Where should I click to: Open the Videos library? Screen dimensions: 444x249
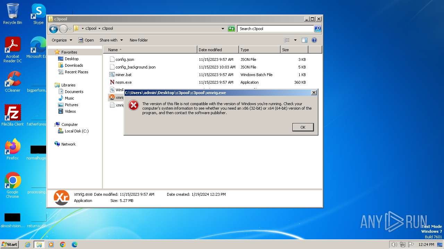[x=70, y=111]
